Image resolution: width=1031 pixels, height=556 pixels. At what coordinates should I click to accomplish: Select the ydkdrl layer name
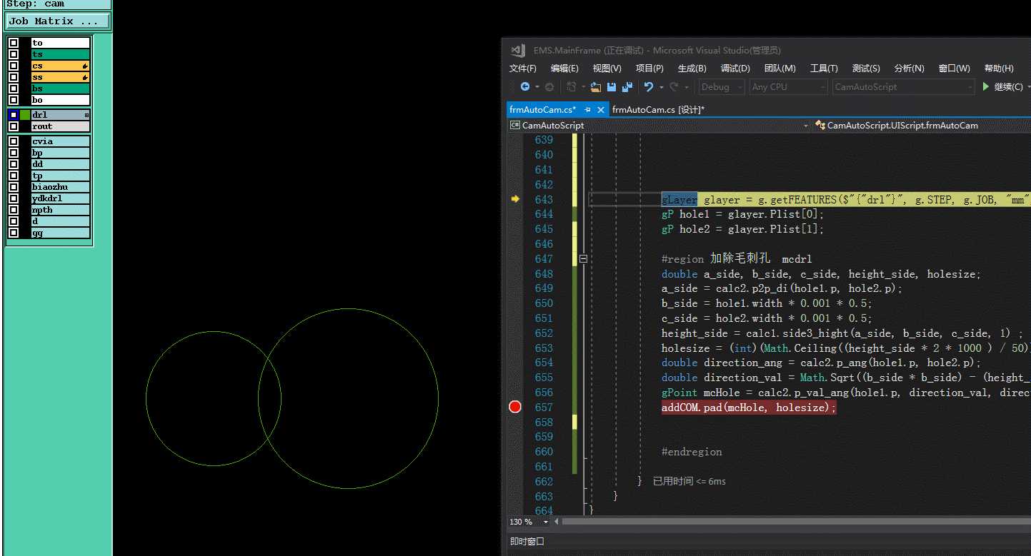60,198
